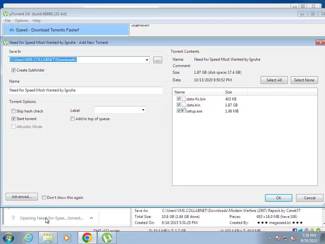
Task: Click the OK button
Action: coord(279,198)
